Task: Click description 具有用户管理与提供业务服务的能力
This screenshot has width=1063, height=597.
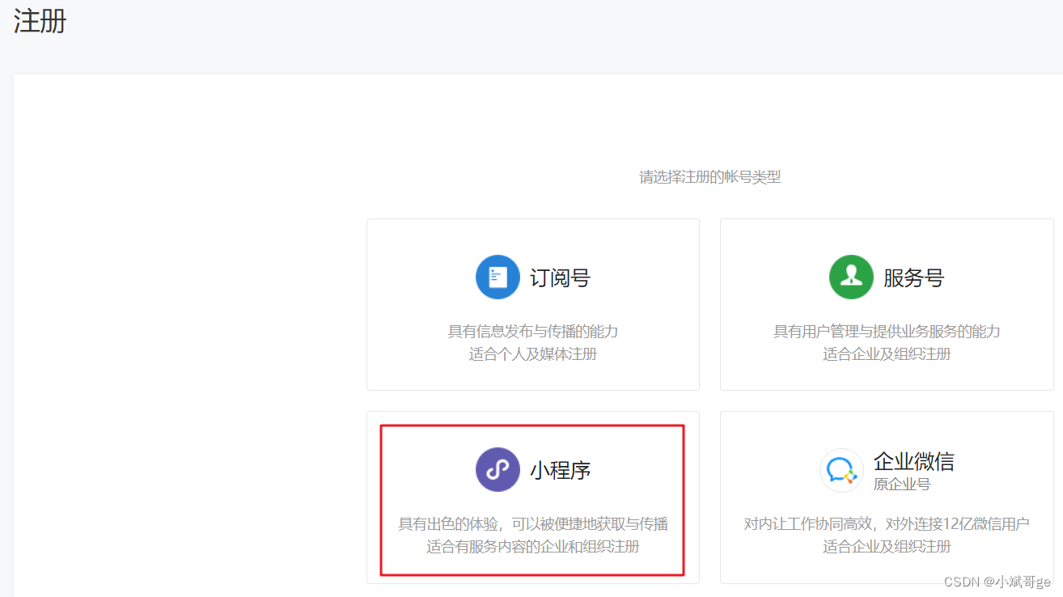Action: pos(887,332)
